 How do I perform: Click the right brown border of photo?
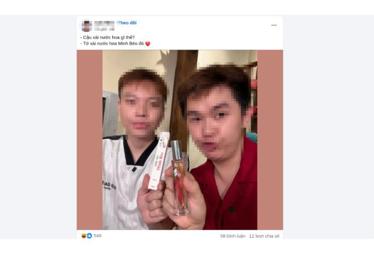(270, 140)
